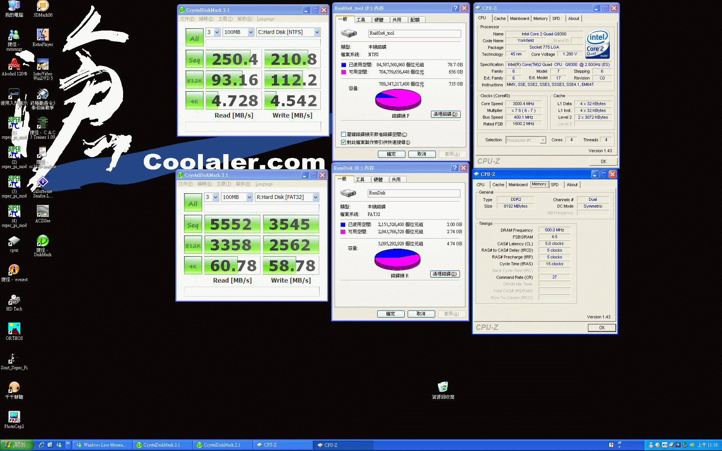The height and width of the screenshot is (451, 722).
Task: Open the 千千靜聽 desktop icon
Action: click(14, 390)
